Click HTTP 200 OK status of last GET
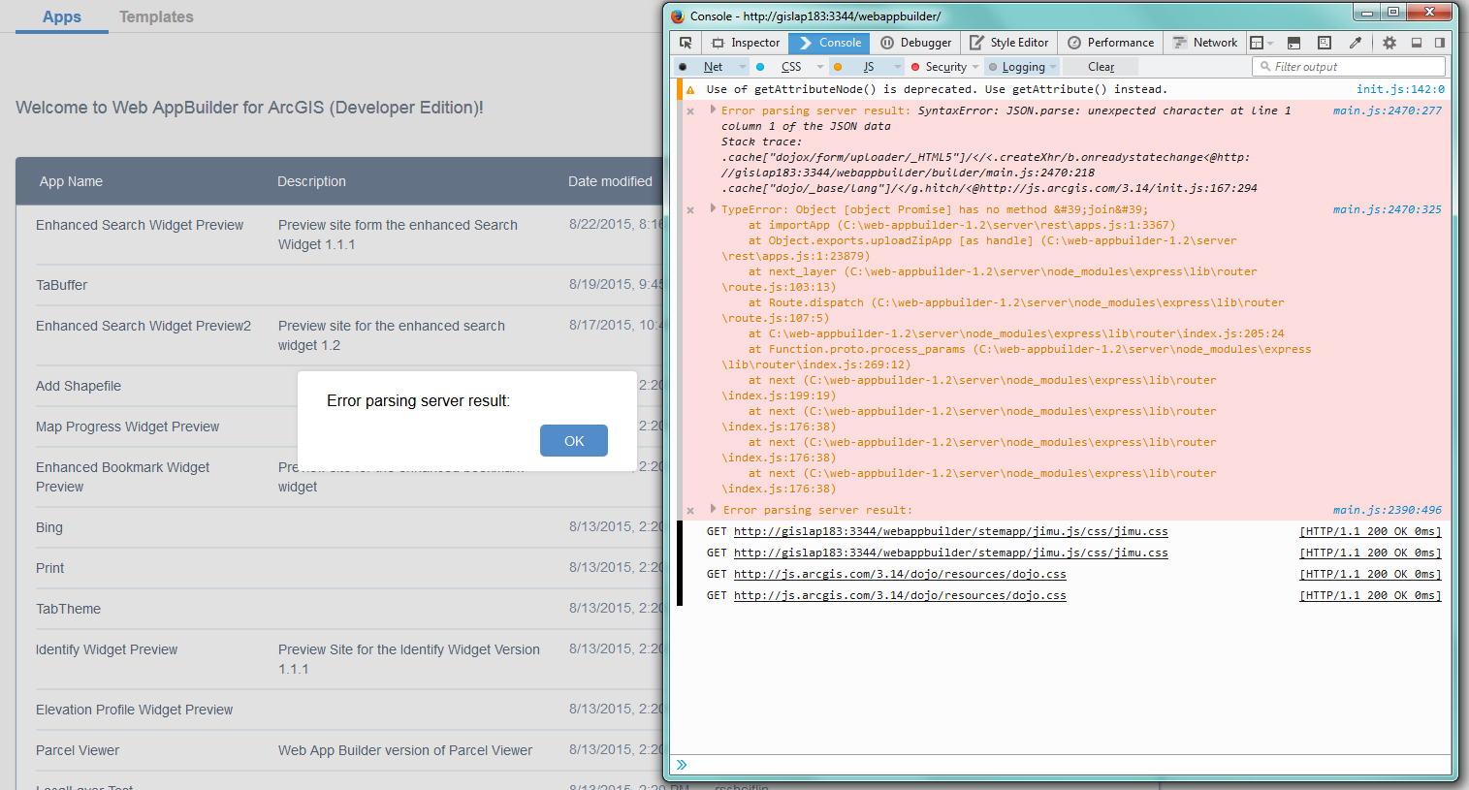The image size is (1469, 790). [1370, 595]
